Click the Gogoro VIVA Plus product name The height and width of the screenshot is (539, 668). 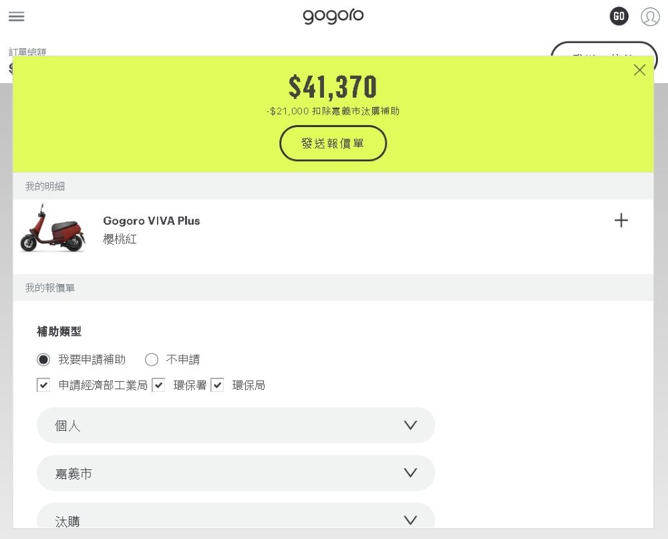pos(152,221)
